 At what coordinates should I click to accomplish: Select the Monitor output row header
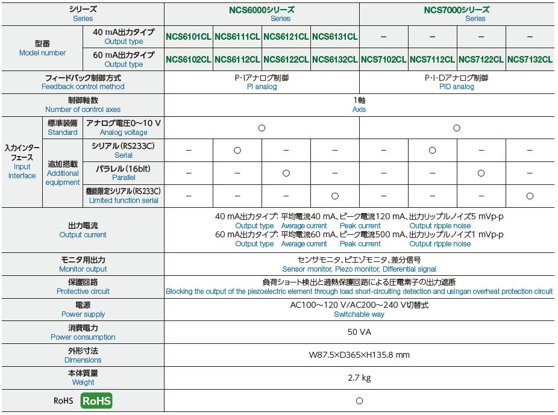click(83, 264)
